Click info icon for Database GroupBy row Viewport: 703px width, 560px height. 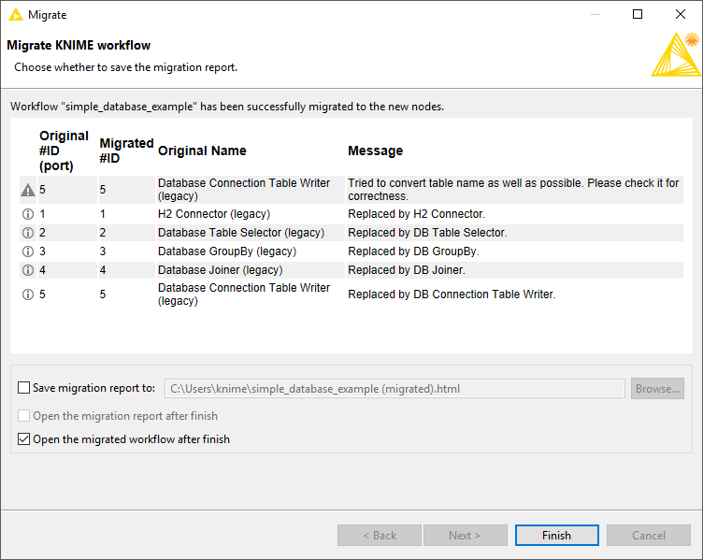click(x=28, y=251)
